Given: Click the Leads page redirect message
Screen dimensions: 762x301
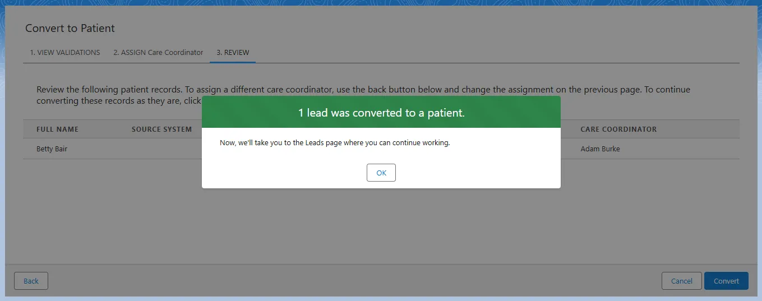Looking at the screenshot, I should pyautogui.click(x=335, y=143).
